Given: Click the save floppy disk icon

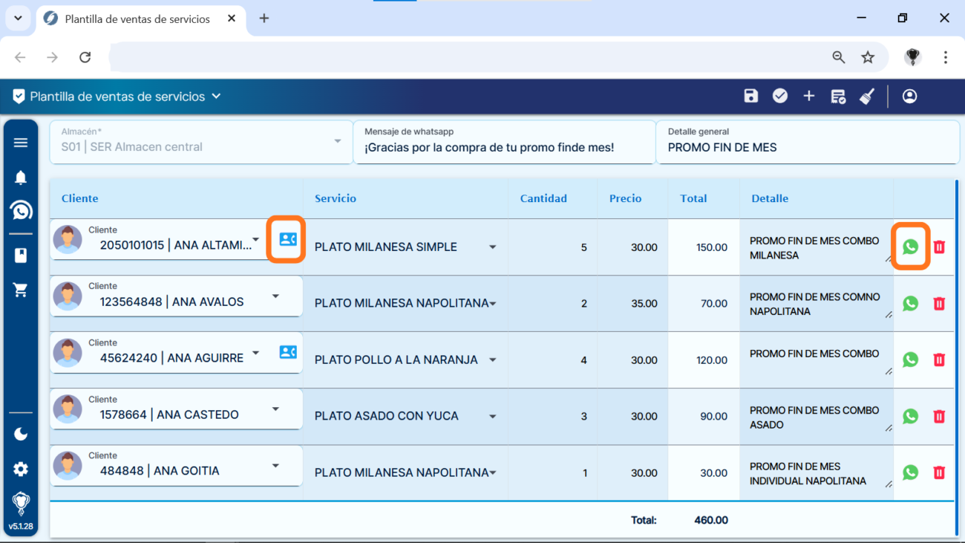Looking at the screenshot, I should coord(750,96).
